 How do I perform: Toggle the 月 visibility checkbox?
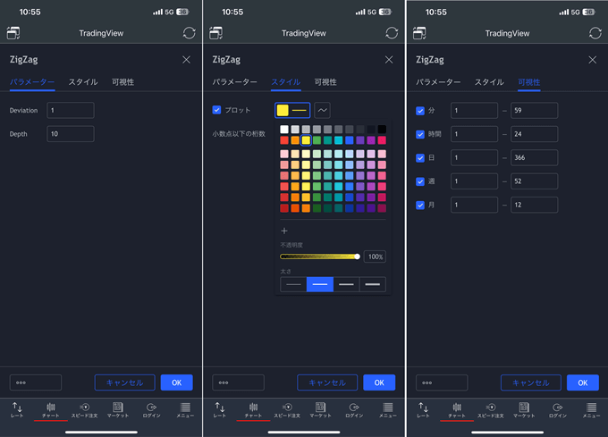point(420,206)
